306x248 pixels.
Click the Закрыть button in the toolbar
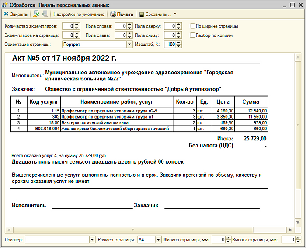point(15,14)
